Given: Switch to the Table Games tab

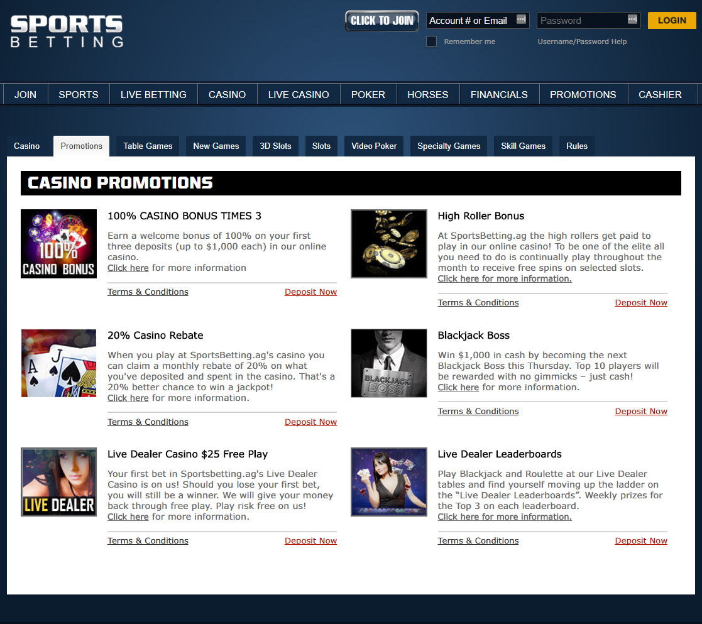Looking at the screenshot, I should coord(148,146).
